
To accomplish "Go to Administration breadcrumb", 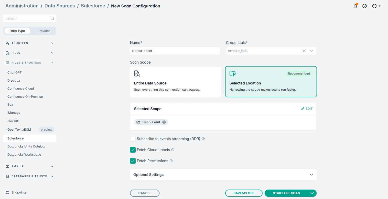I will click(22, 6).
